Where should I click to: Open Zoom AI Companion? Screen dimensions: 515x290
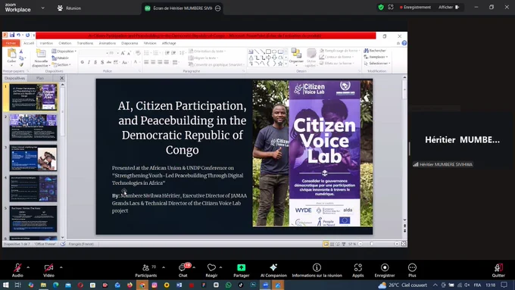(x=273, y=270)
